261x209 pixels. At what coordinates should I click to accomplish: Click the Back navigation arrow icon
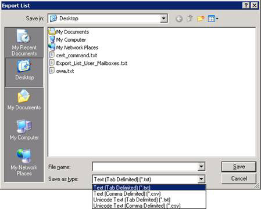(179, 19)
